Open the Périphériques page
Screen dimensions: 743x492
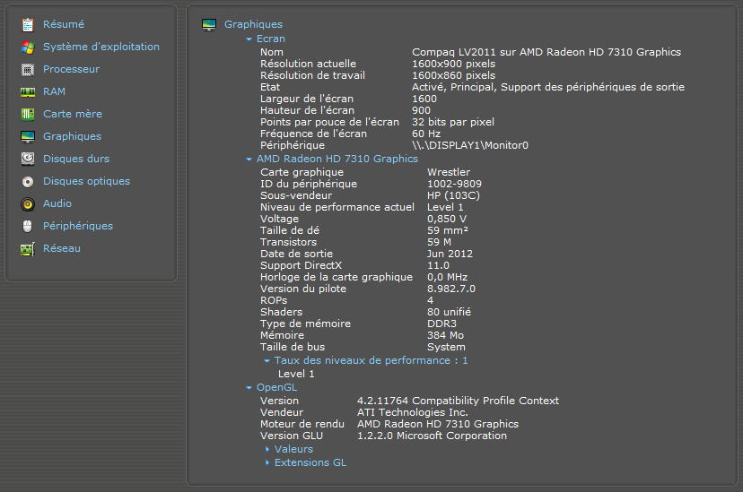tap(78, 226)
